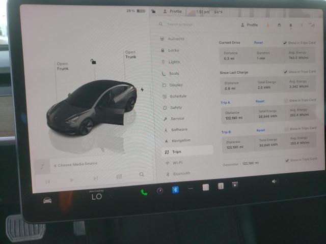The width and height of the screenshot is (326, 244).
Task: Open the Display settings
Action: click(172, 85)
